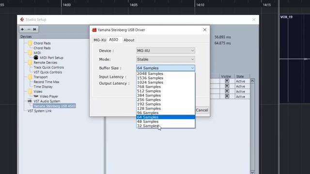310x174 pixels.
Task: Choose 128 Samples buffer size
Action: pyautogui.click(x=166, y=108)
